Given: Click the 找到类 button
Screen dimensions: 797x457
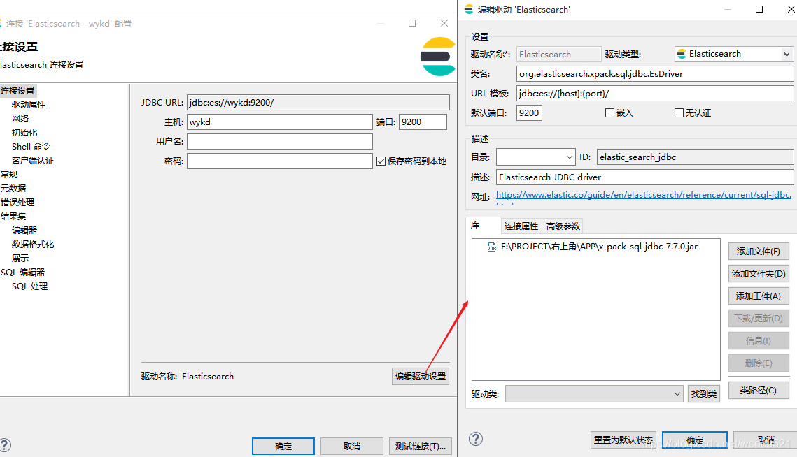Looking at the screenshot, I should click(704, 393).
